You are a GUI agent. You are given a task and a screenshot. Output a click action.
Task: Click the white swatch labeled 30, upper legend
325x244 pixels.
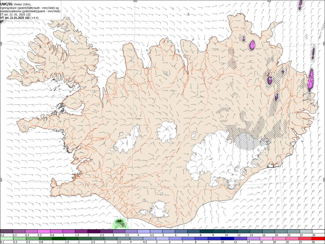[x=318, y=231]
